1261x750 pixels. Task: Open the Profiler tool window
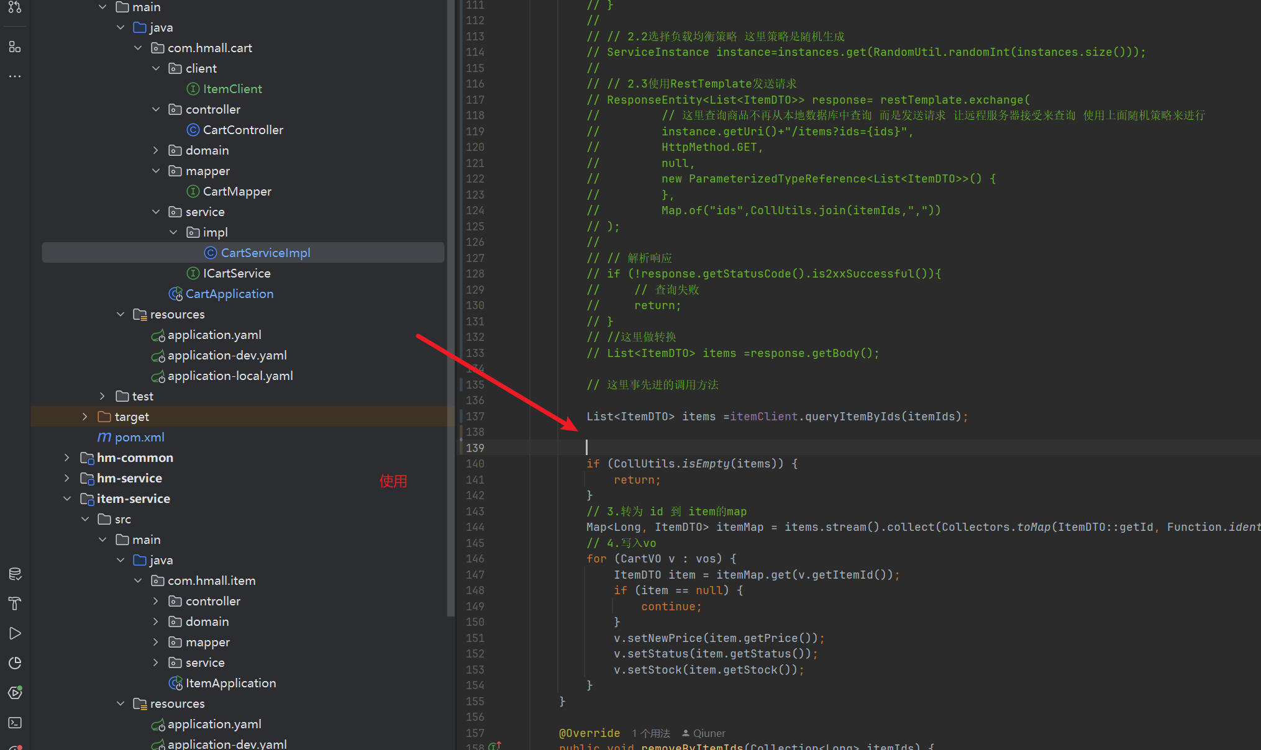[15, 663]
